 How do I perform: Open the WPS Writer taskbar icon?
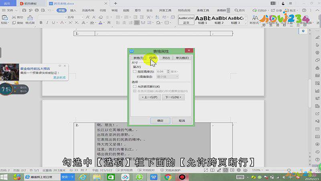click(154, 177)
